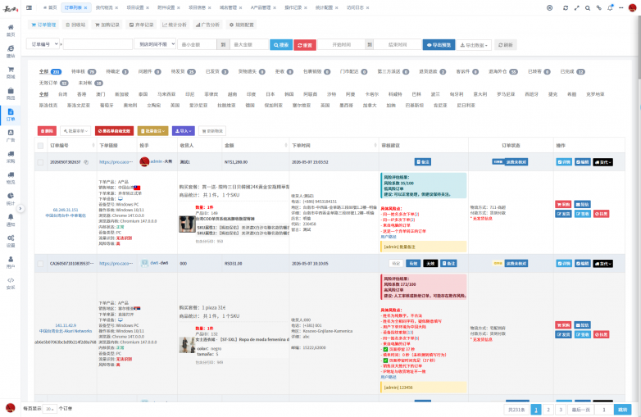Open the 订单编号 search field dropdown
This screenshot has height=417, width=641.
43,44
